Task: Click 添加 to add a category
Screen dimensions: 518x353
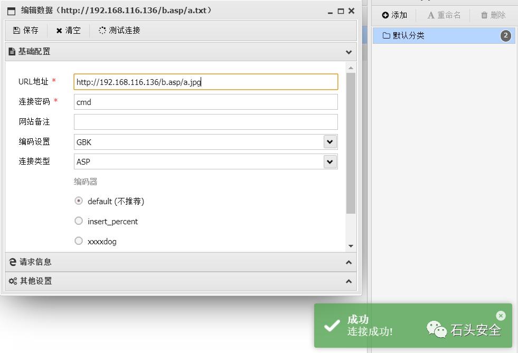Action: [394, 15]
